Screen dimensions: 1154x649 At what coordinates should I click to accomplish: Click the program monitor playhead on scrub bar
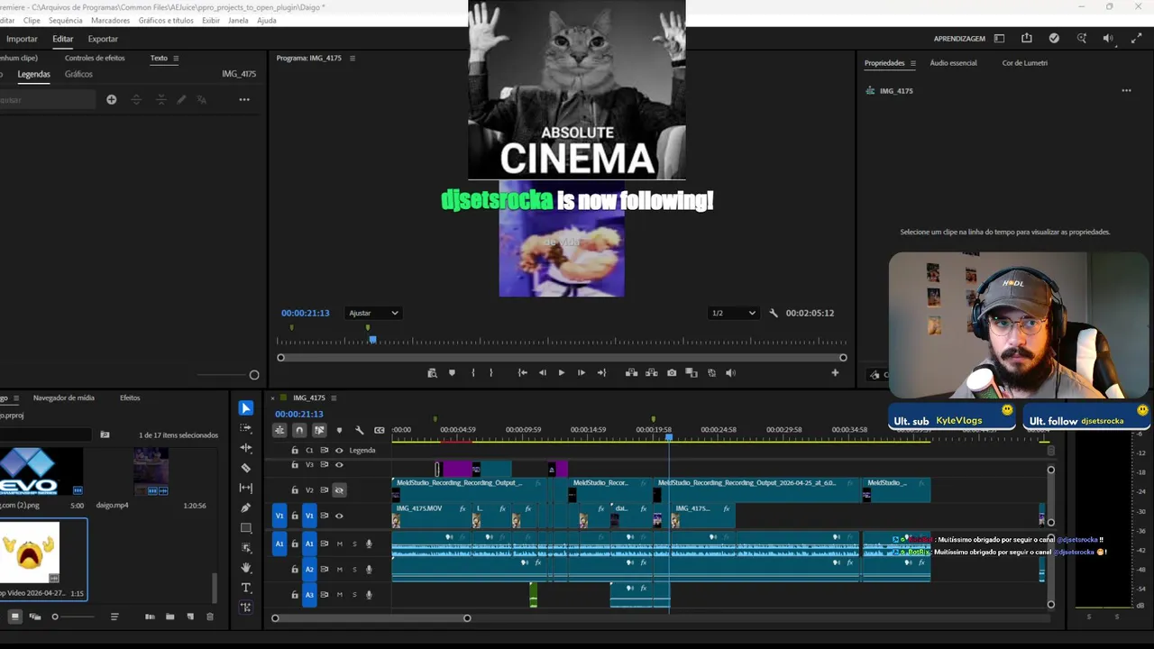pos(372,340)
